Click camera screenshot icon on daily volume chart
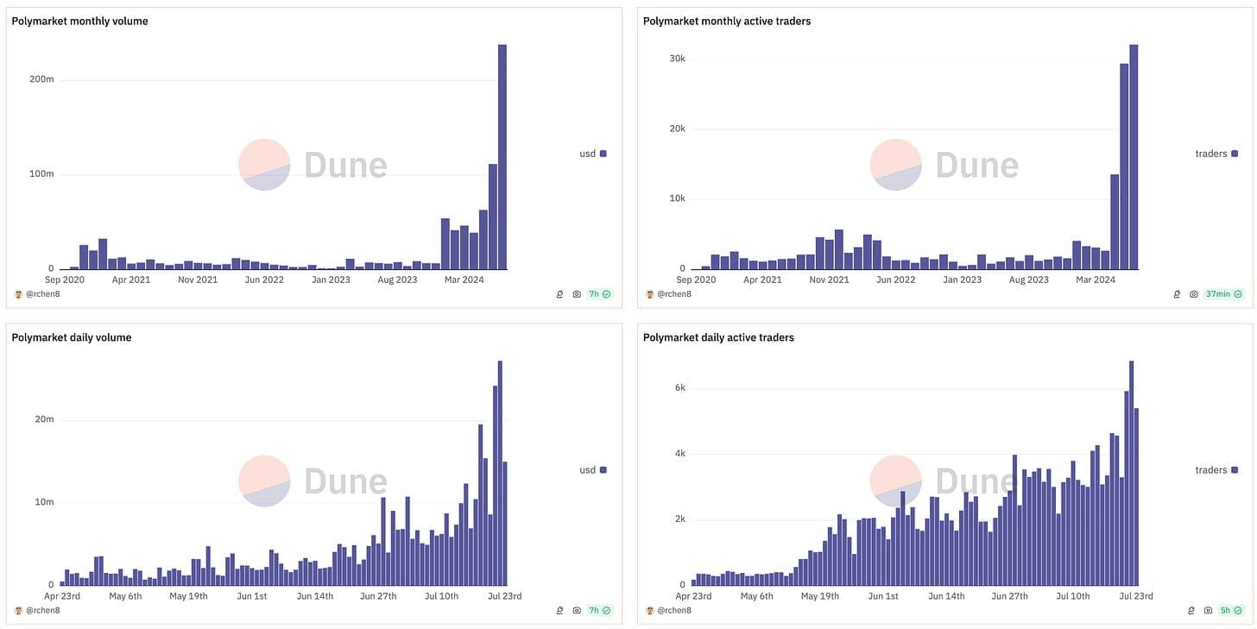1257x629 pixels. pos(577,610)
